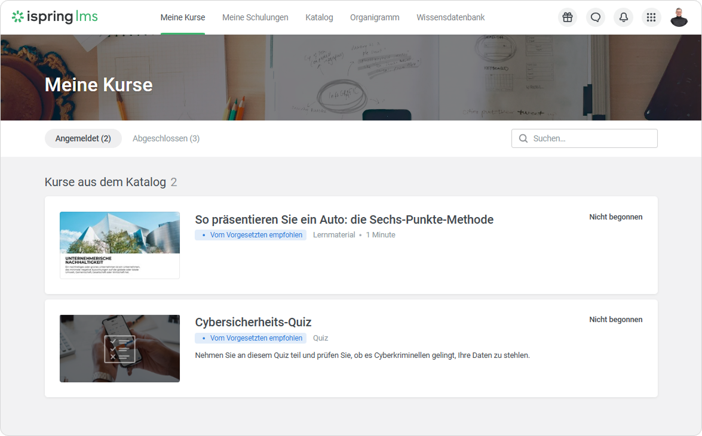Go to Meine Schulungen
This screenshot has width=702, height=436.
coord(255,17)
